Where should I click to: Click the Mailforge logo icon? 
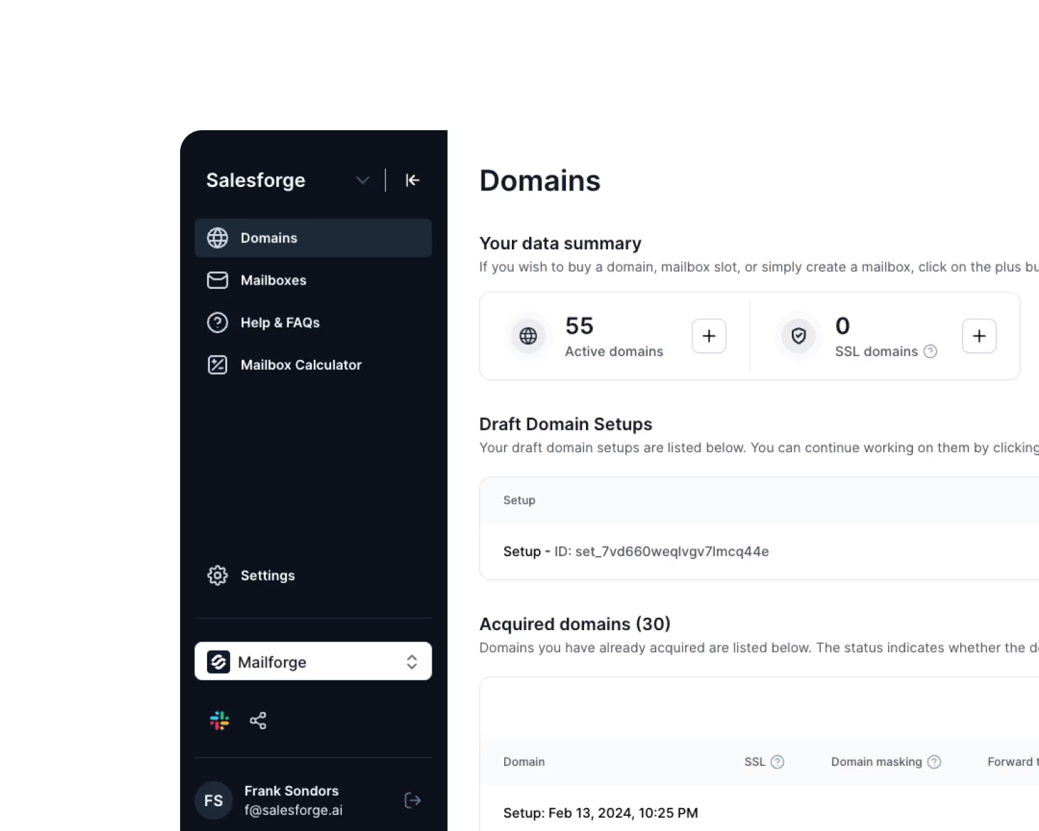pyautogui.click(x=218, y=661)
